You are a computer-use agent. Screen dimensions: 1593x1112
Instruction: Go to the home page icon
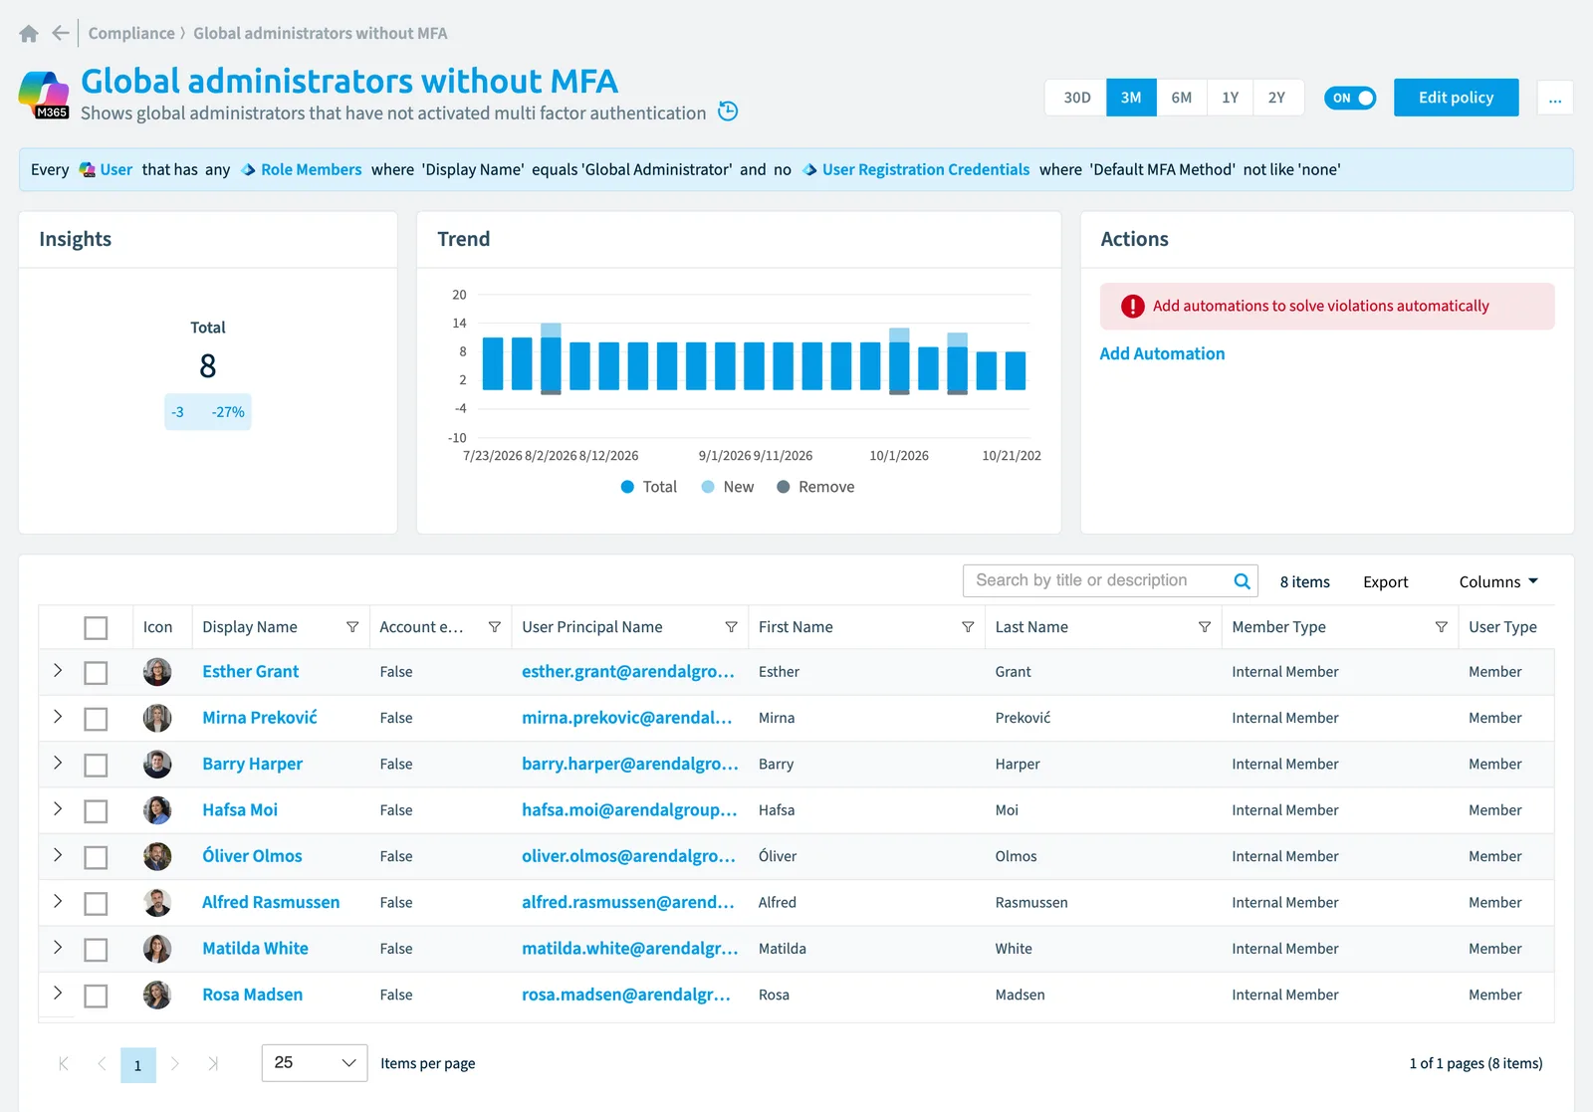[29, 34]
